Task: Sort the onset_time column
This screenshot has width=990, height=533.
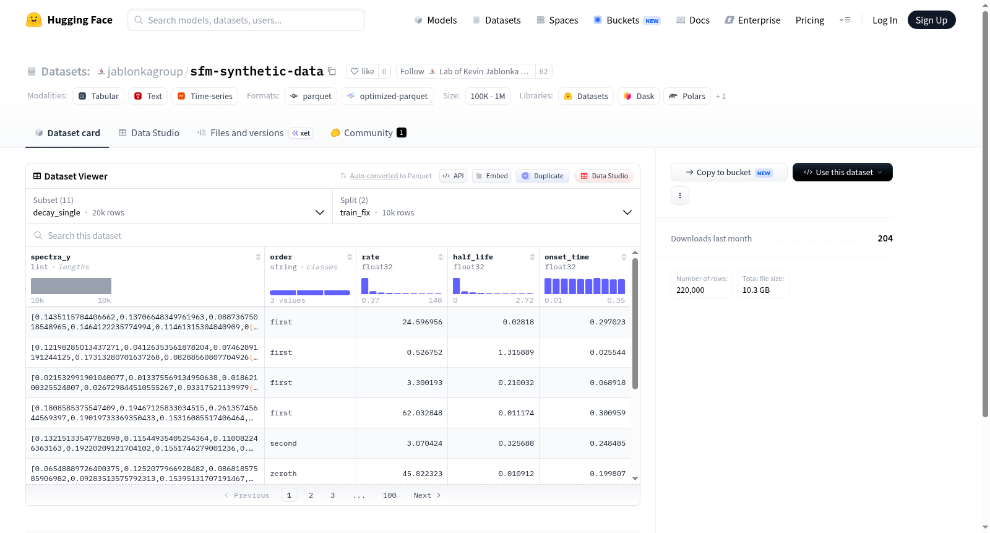Action: coord(624,257)
